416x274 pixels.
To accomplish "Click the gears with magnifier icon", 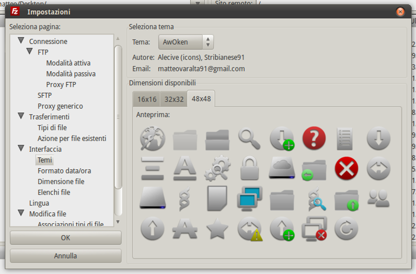I will point(217,168).
